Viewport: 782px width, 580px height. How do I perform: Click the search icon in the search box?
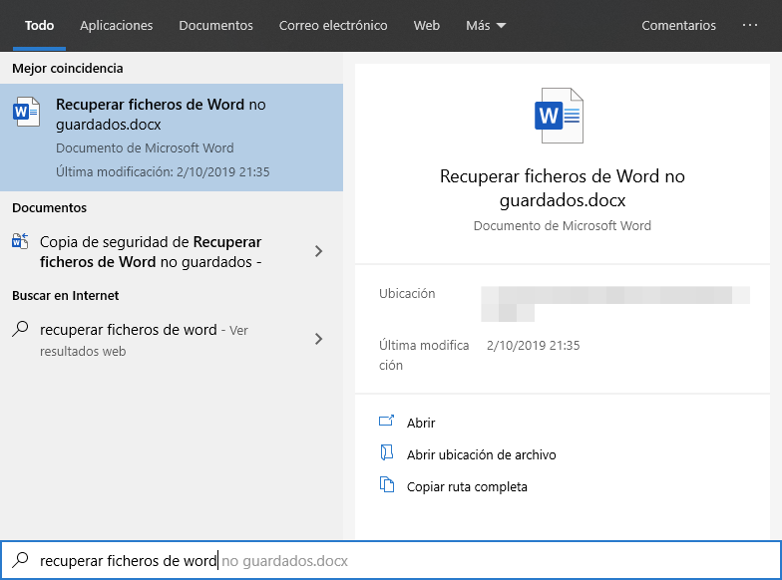click(x=20, y=560)
